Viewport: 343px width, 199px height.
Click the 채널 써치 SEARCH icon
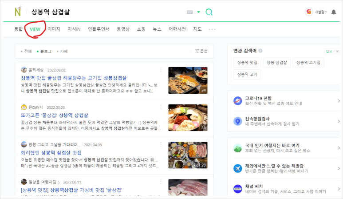[238, 189]
